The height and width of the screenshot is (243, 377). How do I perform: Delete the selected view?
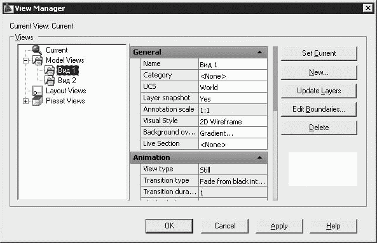coord(319,128)
